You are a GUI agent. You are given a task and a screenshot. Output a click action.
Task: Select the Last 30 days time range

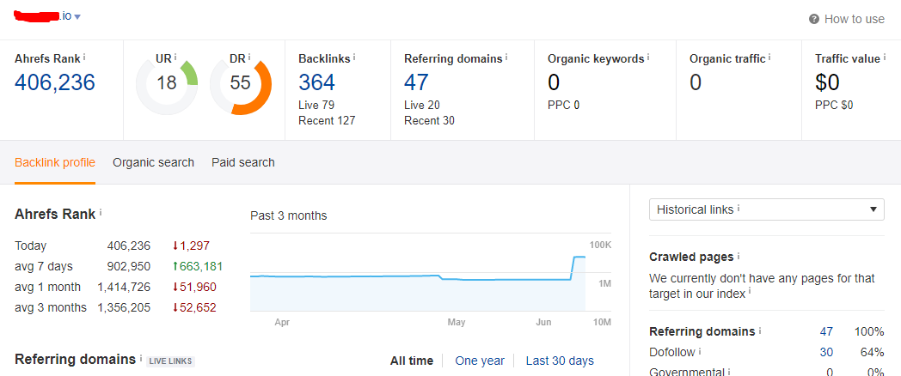tap(560, 361)
